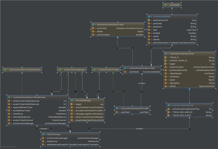Select the AuthorizationServerTokenServices node

click(22, 70)
